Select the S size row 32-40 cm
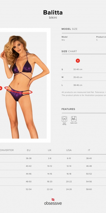This screenshot has width=106, height=213. coord(84,69)
